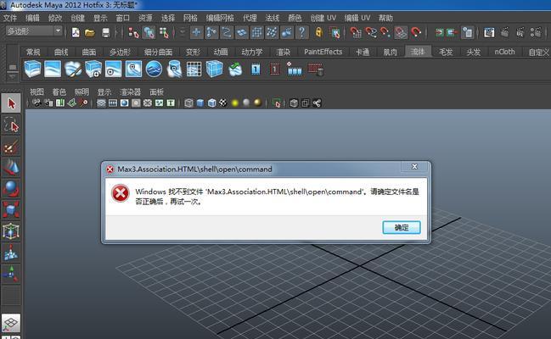Switch to the nCloth shelf tab
The height and width of the screenshot is (339, 551).
tap(504, 52)
